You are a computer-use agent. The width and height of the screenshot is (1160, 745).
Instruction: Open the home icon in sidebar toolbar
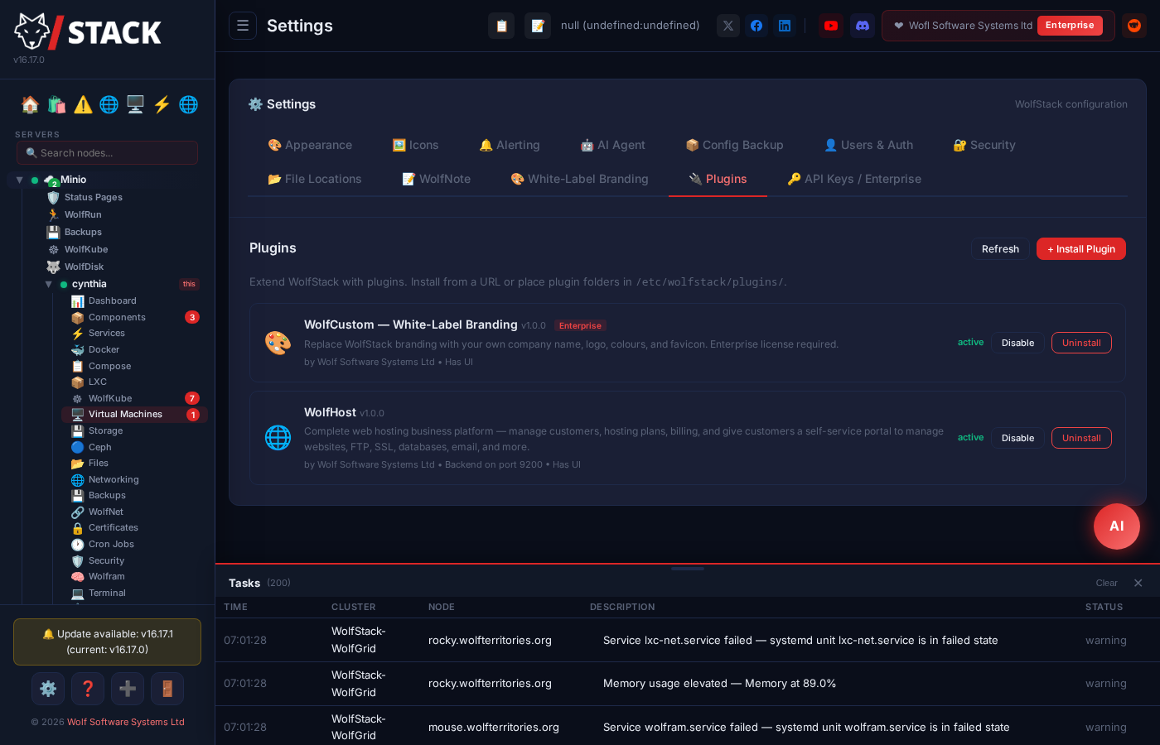click(30, 104)
